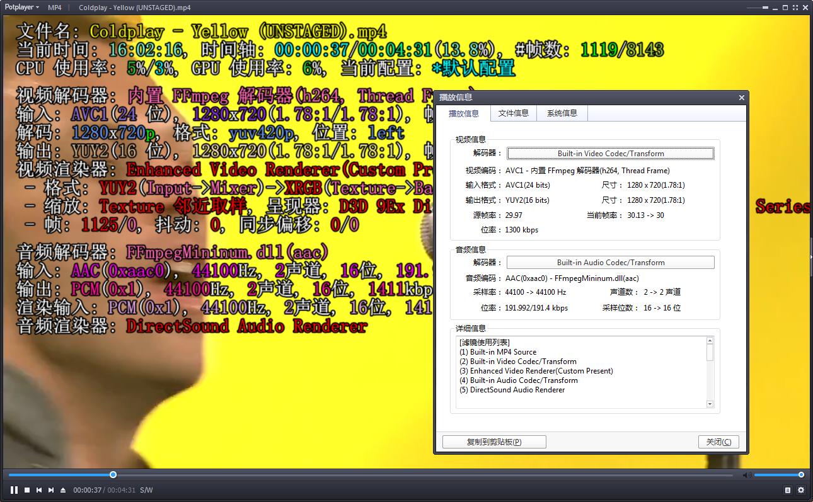Open Built-in Audio Codec/Transform properties
813x502 pixels.
610,262
